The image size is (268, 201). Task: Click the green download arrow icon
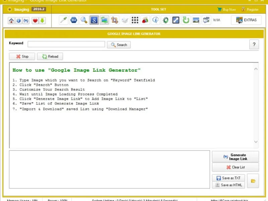(x=42, y=21)
